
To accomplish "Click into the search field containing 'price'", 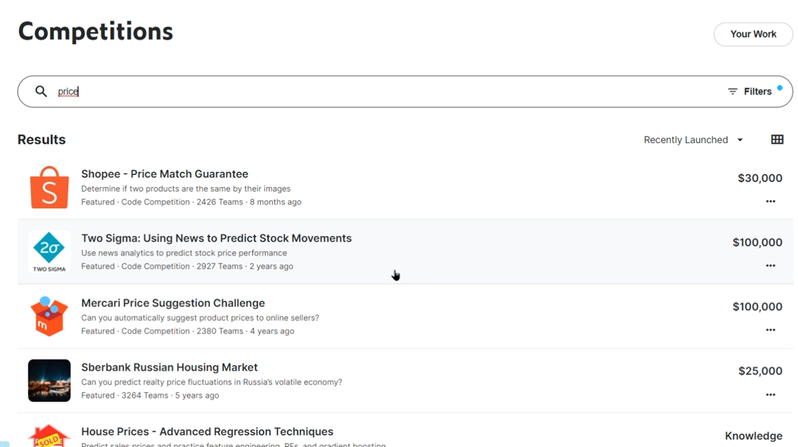I will [382, 91].
